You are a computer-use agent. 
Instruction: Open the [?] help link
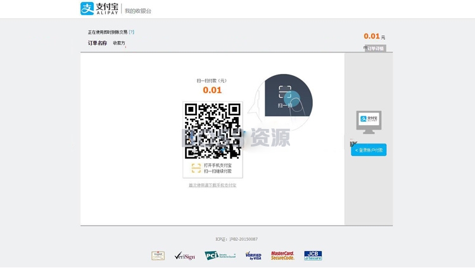pos(132,32)
